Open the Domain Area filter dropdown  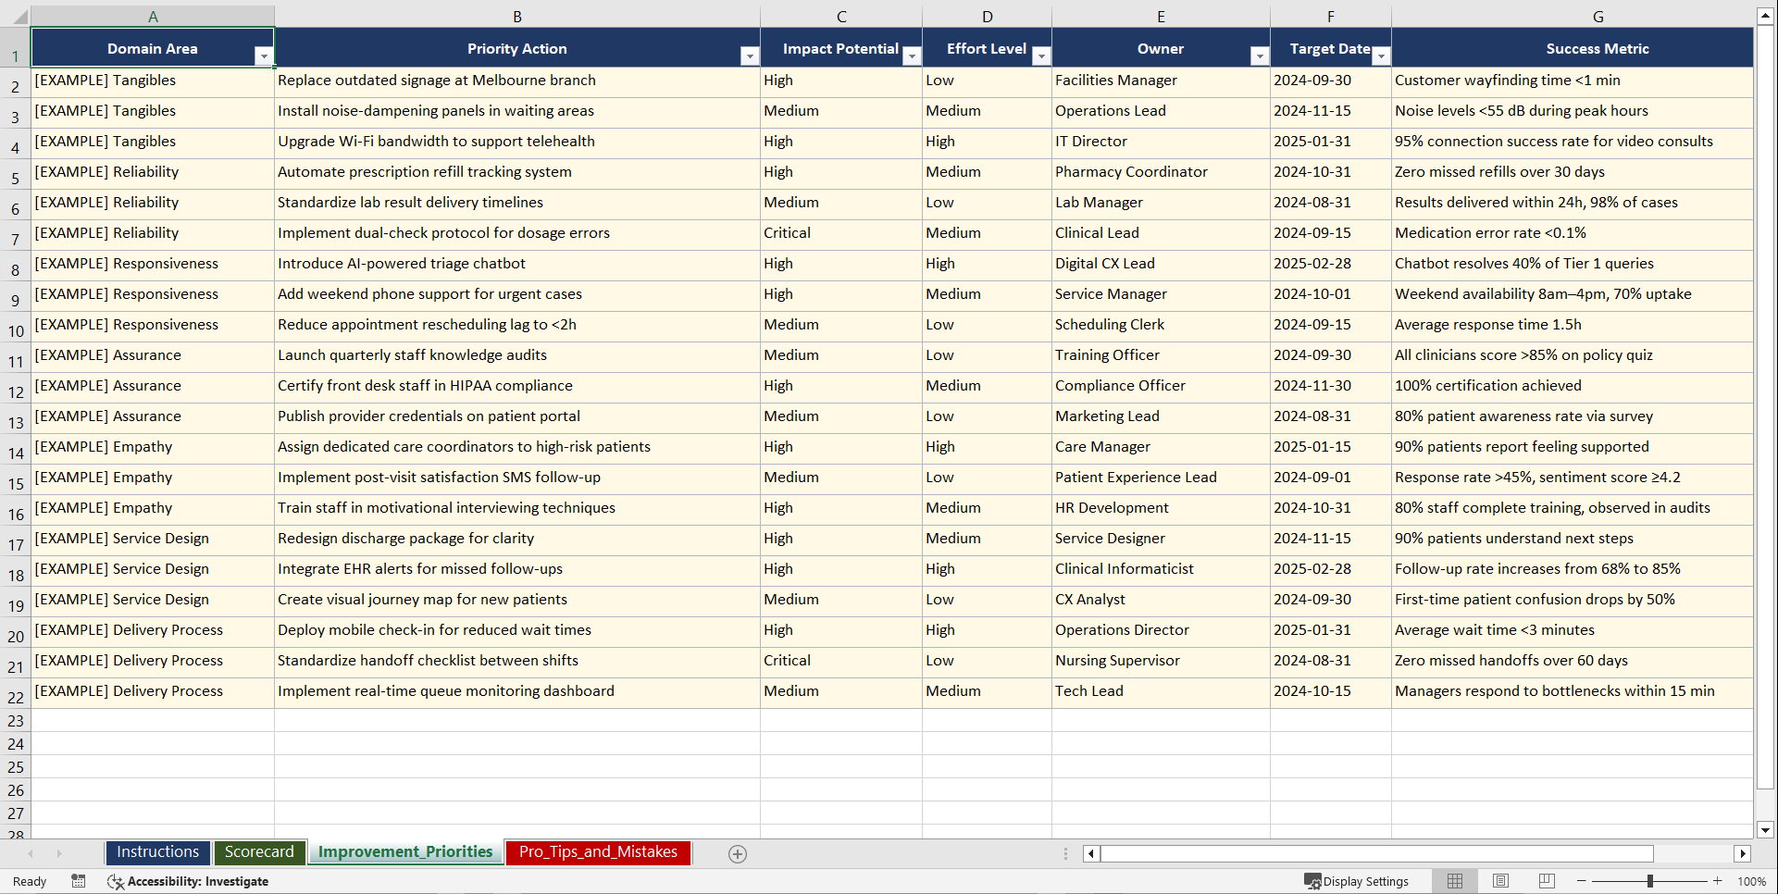point(265,56)
